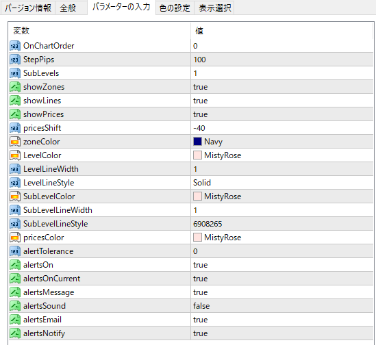The image size is (376, 345).
Task: Click the boolean icon beside showPrices
Action: point(15,114)
